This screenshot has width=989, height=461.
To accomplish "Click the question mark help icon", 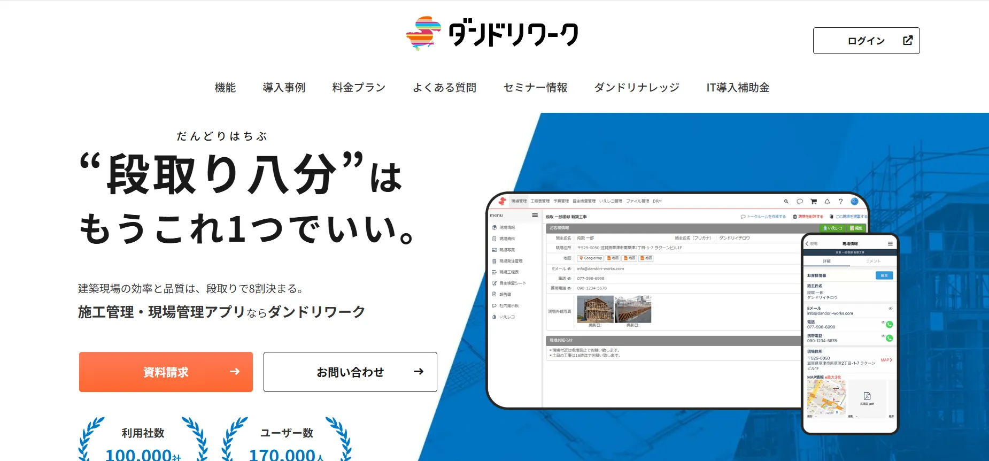I will pos(841,202).
